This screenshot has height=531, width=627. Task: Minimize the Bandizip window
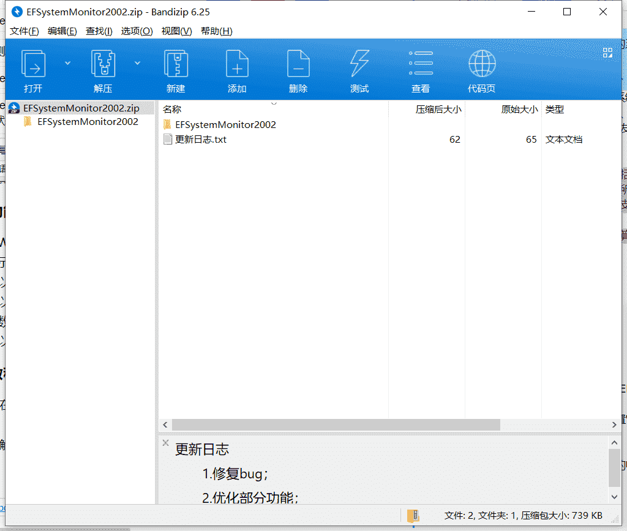(531, 12)
